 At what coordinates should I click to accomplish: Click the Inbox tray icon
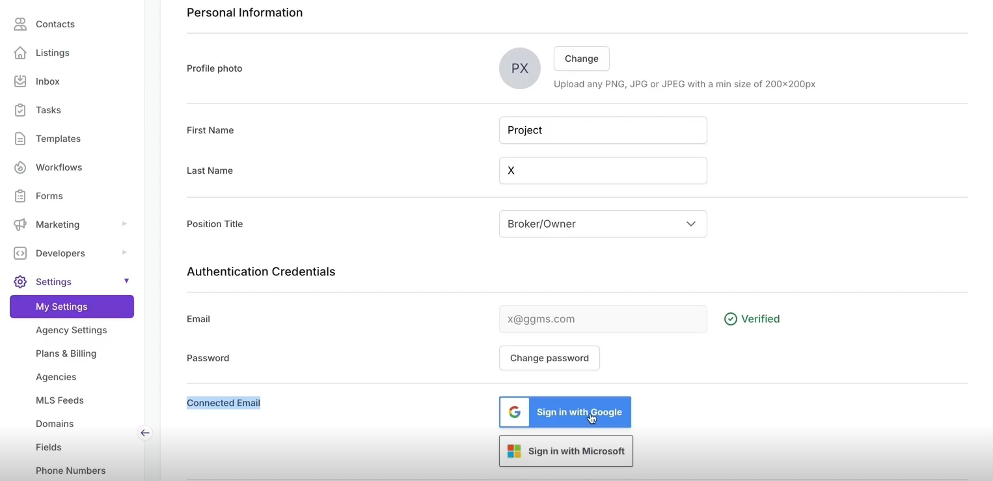click(20, 81)
